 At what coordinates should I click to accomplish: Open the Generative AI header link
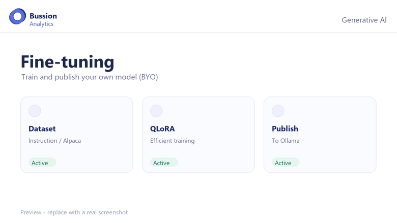(364, 20)
